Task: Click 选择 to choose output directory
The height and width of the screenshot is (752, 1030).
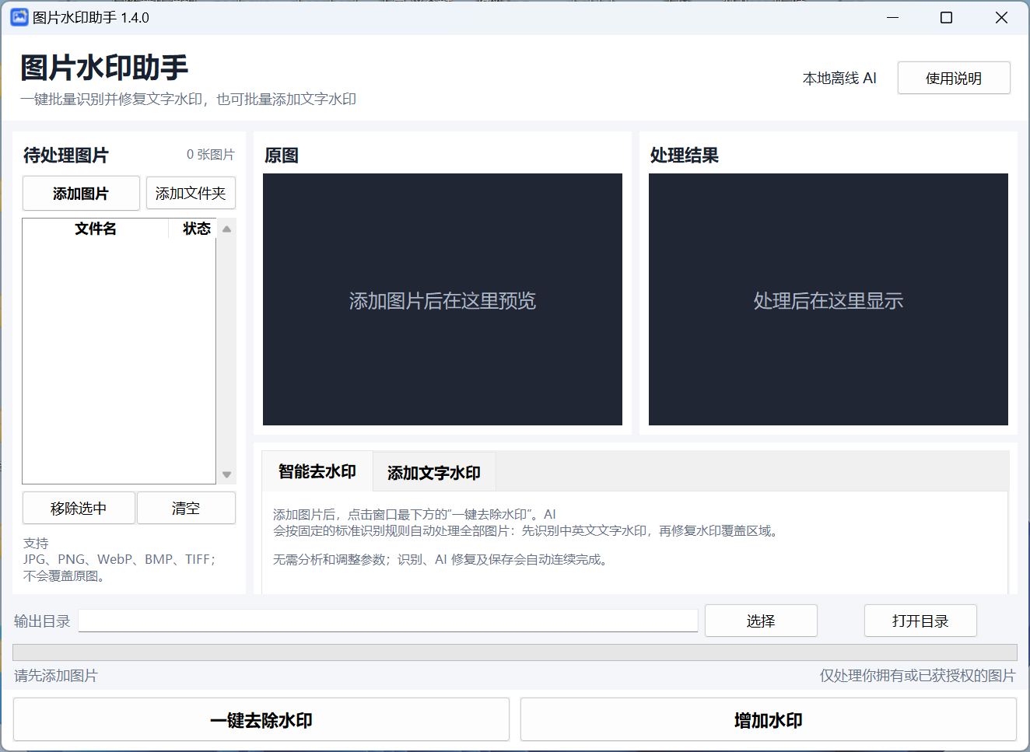Action: [761, 621]
